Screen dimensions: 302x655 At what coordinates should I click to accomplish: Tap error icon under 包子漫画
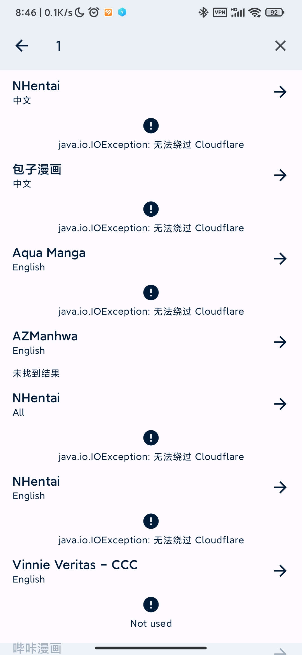point(151,209)
